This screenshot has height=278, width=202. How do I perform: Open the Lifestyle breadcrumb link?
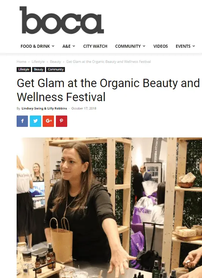point(38,62)
